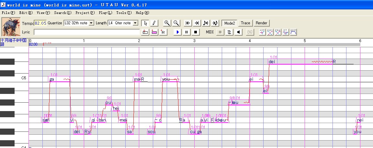Open the Project menu
Viewport: 373px width, 148px height.
[85, 13]
